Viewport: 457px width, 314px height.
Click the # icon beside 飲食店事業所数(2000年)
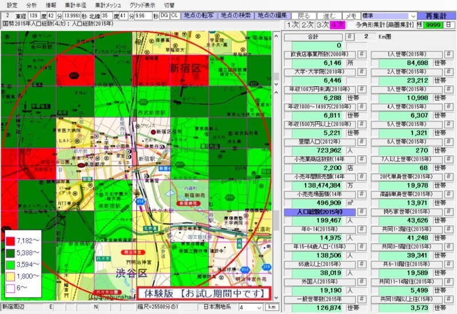[x=362, y=55]
